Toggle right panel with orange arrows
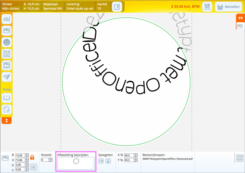Screen dimensions: 245x173 (x=240, y=18)
